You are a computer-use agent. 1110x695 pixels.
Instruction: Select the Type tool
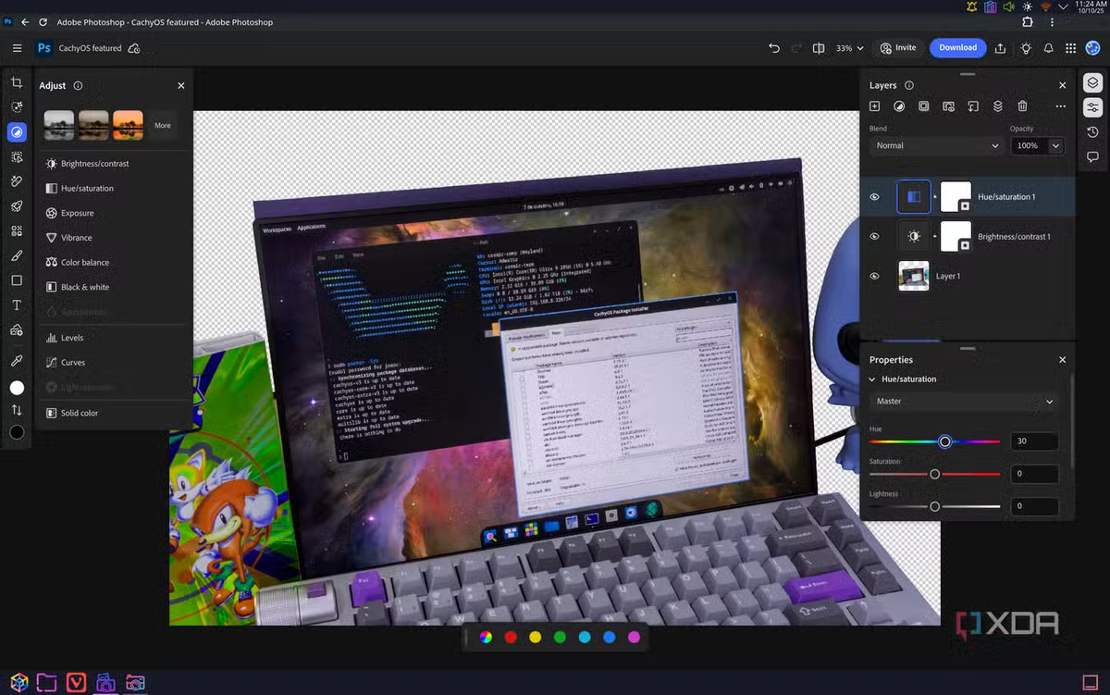(16, 304)
